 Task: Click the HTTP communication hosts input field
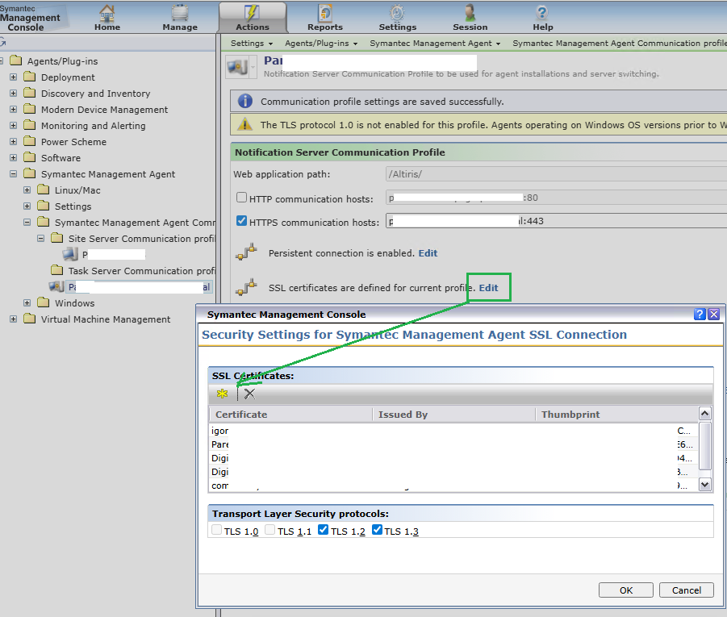(x=556, y=198)
